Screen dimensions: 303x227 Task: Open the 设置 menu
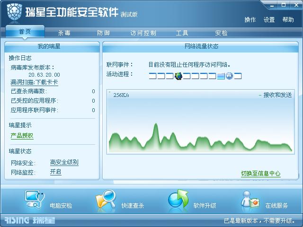[x=269, y=20]
